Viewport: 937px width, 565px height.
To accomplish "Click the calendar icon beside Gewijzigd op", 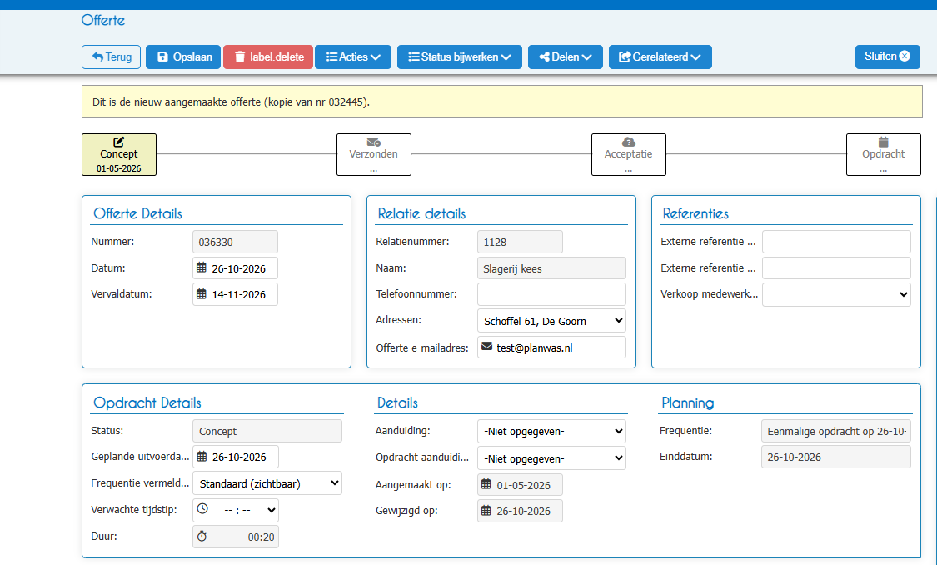I will point(486,511).
